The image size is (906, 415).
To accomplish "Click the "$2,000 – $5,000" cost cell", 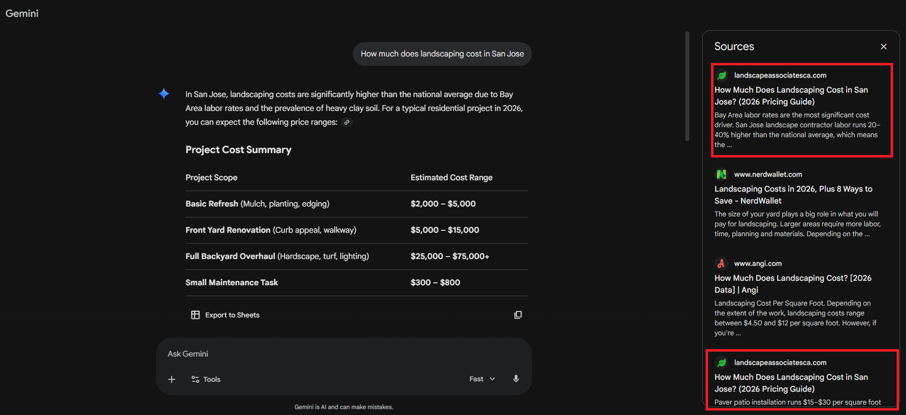I will [443, 204].
